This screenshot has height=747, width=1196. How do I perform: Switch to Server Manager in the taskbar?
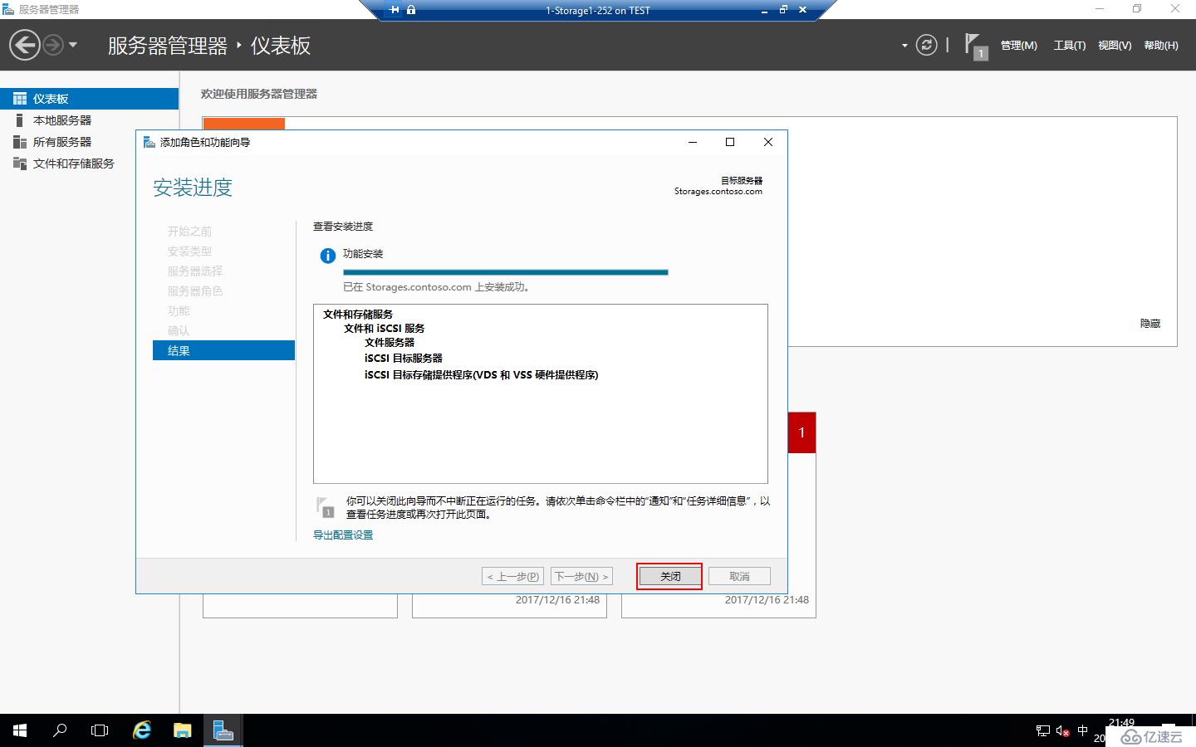point(223,730)
